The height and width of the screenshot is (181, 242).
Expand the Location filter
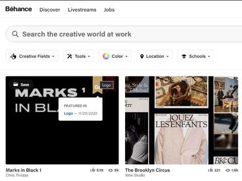click(x=154, y=56)
